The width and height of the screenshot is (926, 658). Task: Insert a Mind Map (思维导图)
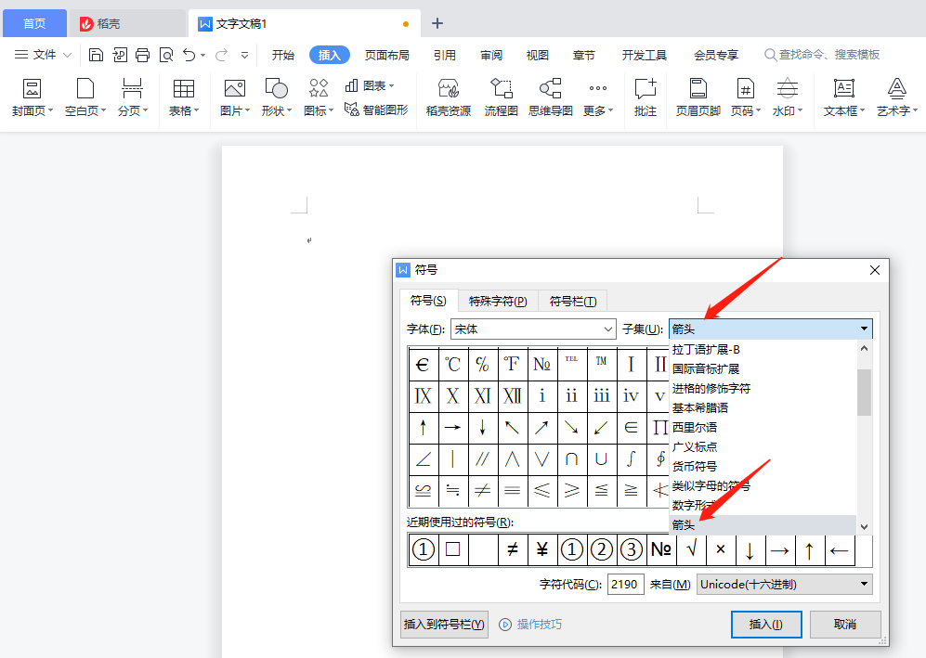click(x=551, y=97)
